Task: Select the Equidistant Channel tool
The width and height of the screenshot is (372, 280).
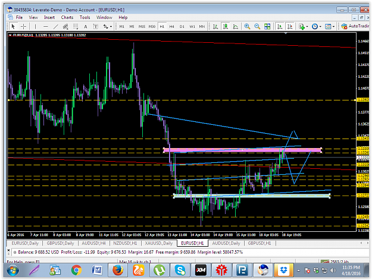Action: [x=65, y=27]
